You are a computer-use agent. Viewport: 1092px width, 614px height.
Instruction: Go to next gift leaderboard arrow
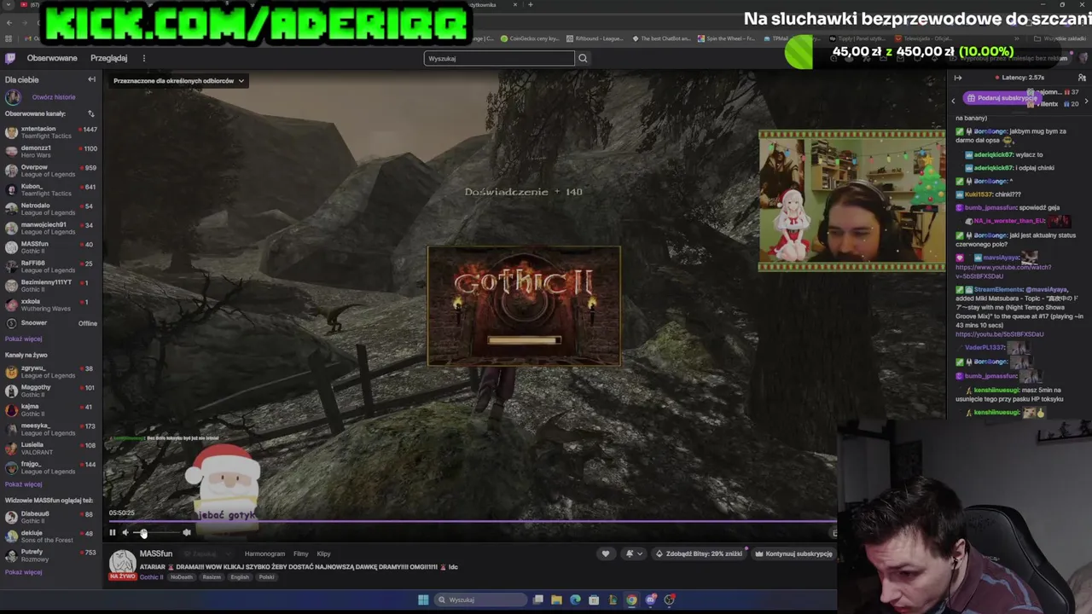pyautogui.click(x=1085, y=100)
